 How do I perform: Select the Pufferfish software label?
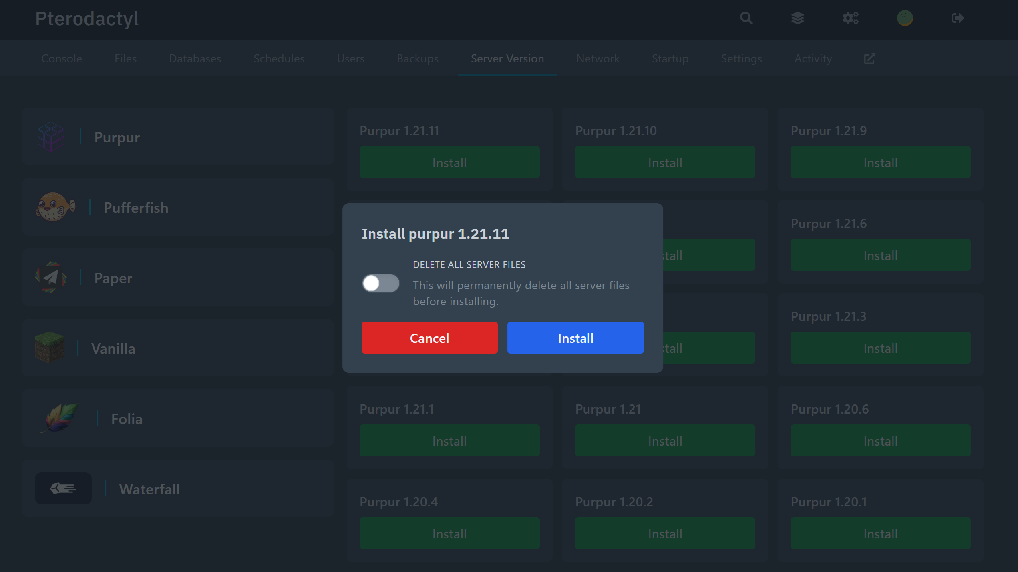136,208
